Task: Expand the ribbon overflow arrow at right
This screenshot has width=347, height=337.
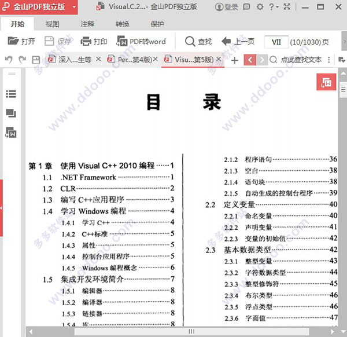Action: (344, 42)
